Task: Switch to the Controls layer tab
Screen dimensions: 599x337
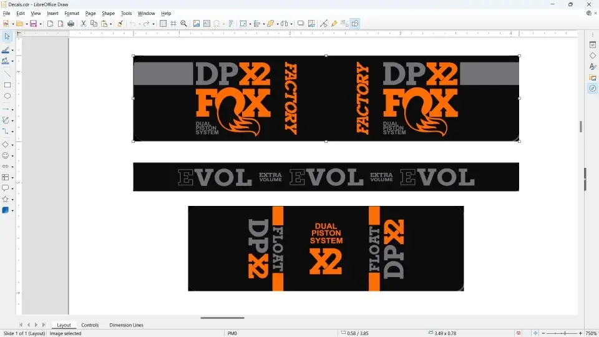Action: pyautogui.click(x=90, y=325)
